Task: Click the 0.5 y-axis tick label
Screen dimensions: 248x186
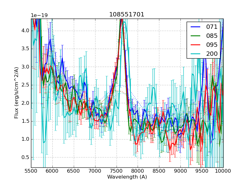Action: [25, 157]
